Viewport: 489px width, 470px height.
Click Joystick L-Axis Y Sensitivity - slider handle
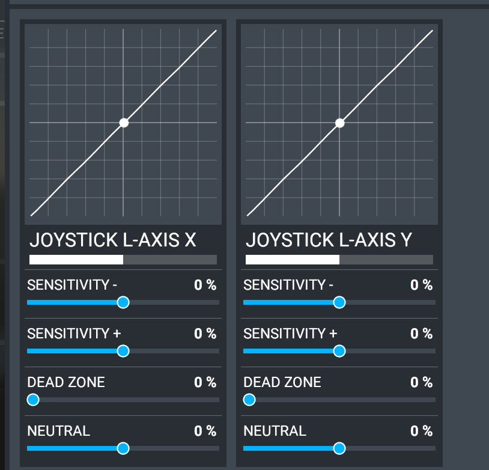[x=339, y=302]
